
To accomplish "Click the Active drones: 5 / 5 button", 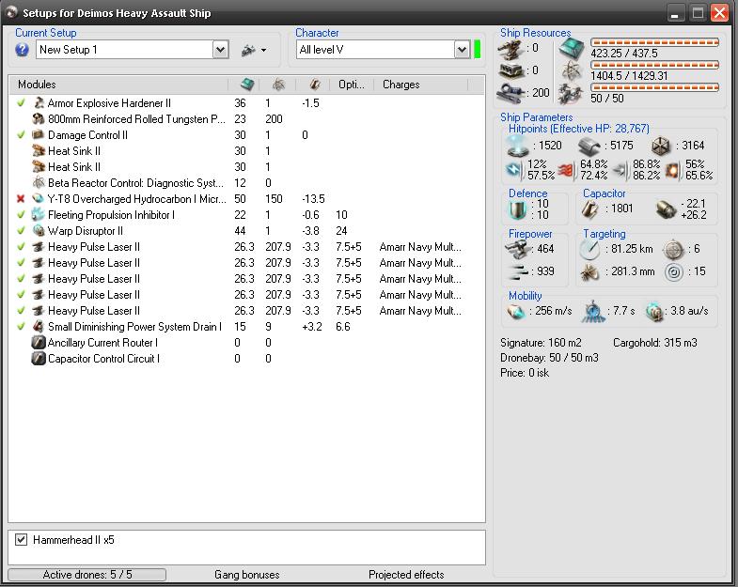I will pyautogui.click(x=87, y=574).
